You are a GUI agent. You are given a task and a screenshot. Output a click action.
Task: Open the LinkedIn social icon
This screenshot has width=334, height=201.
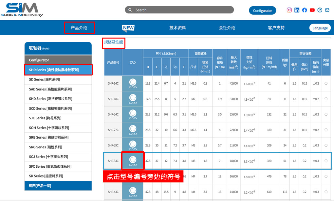[x=297, y=10]
